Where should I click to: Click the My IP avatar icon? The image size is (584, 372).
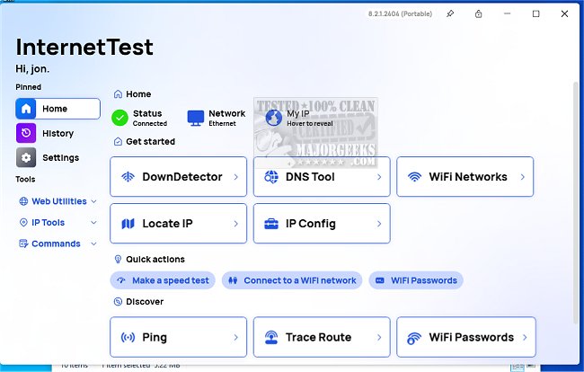[273, 118]
